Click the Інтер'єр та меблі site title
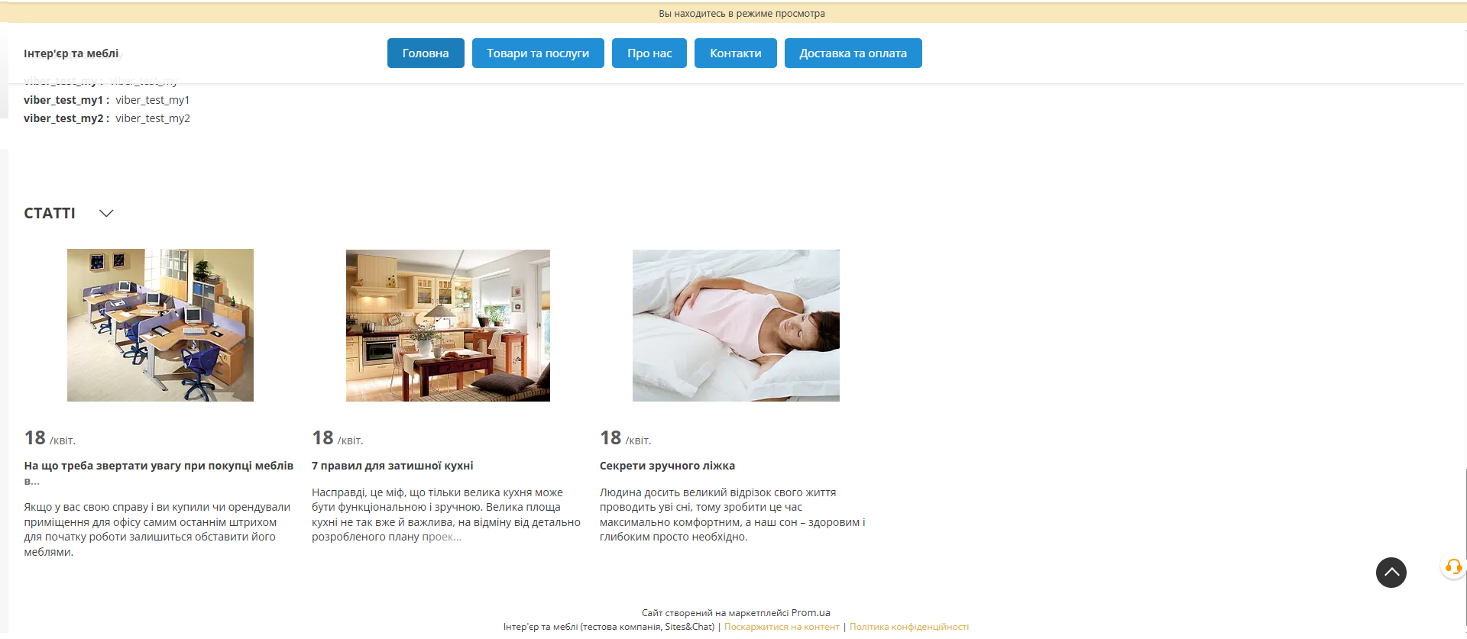 (x=71, y=53)
